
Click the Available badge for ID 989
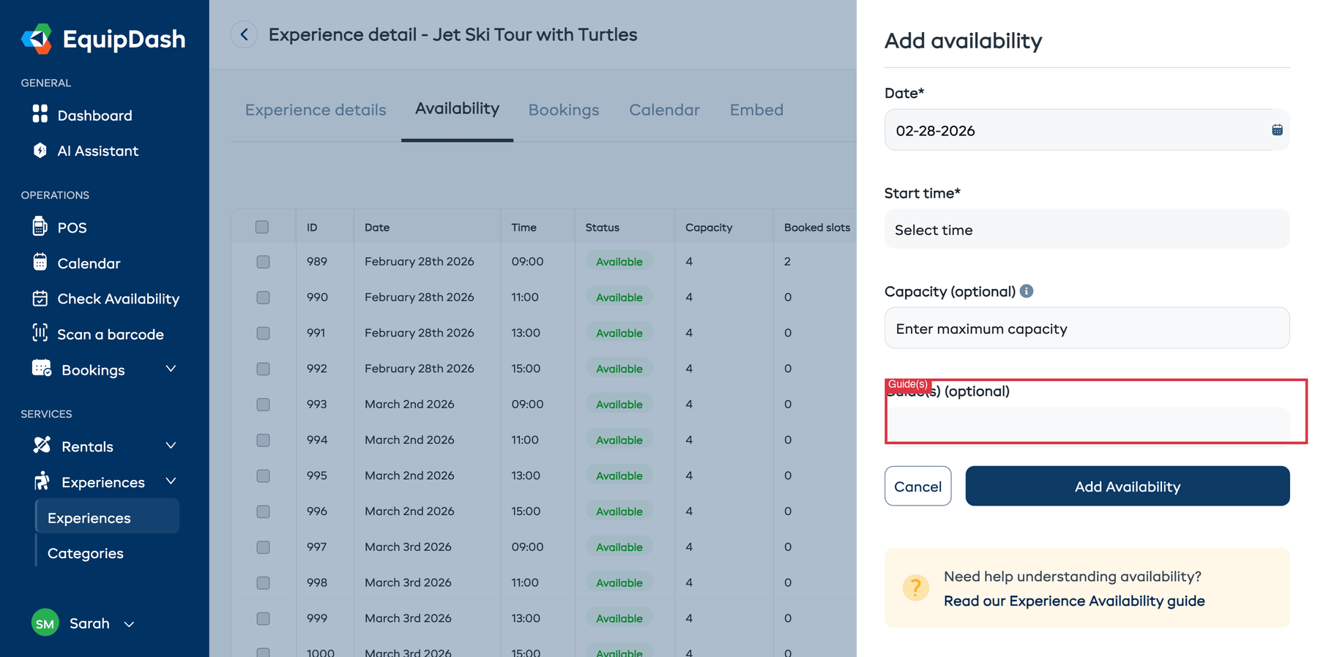click(x=619, y=262)
